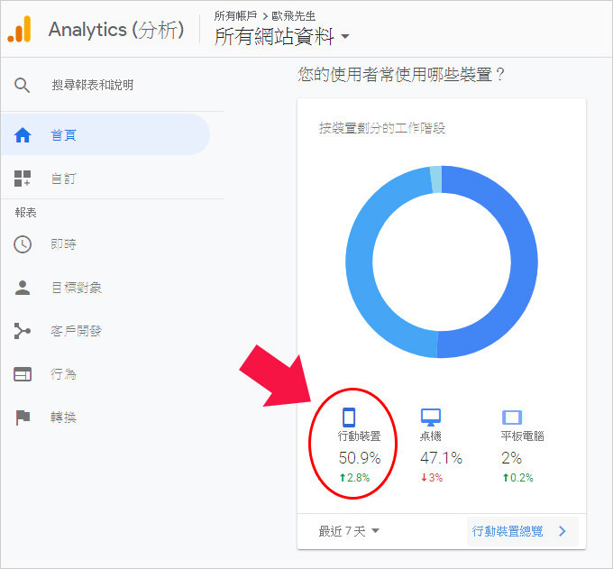The width and height of the screenshot is (613, 569).
Task: Click the 平板電腦 label
Action: point(522,436)
